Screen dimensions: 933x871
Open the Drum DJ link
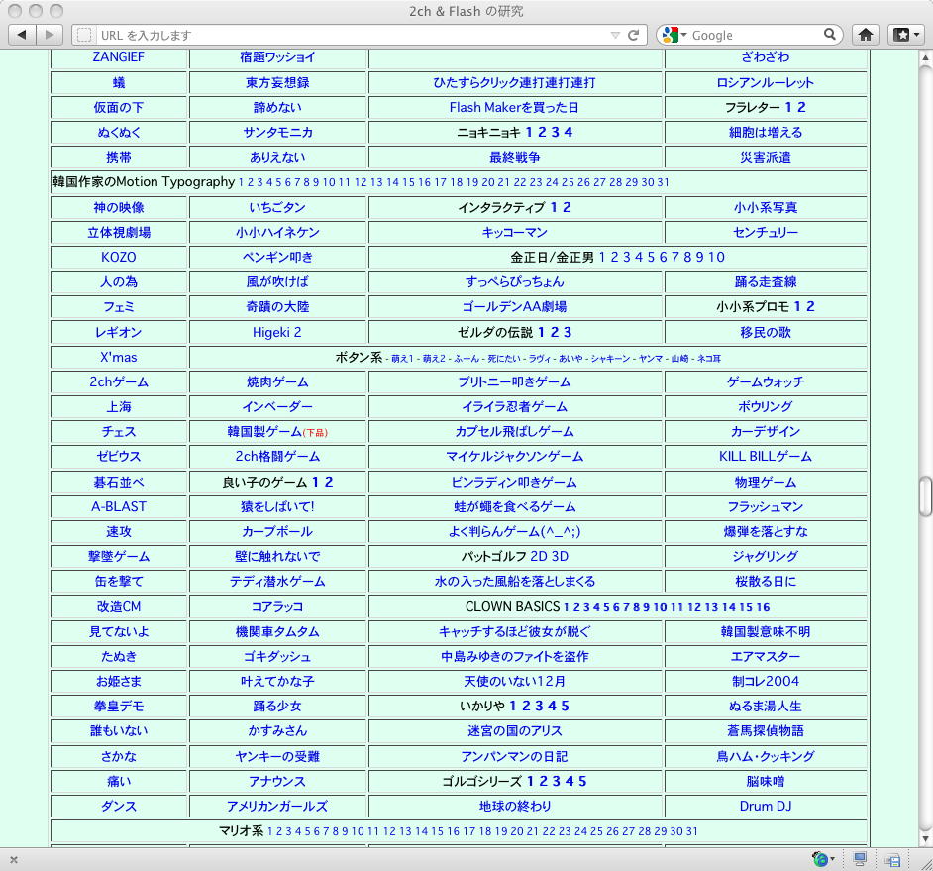point(766,807)
